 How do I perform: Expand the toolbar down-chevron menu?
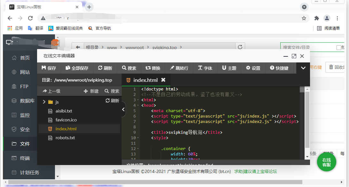point(303,68)
